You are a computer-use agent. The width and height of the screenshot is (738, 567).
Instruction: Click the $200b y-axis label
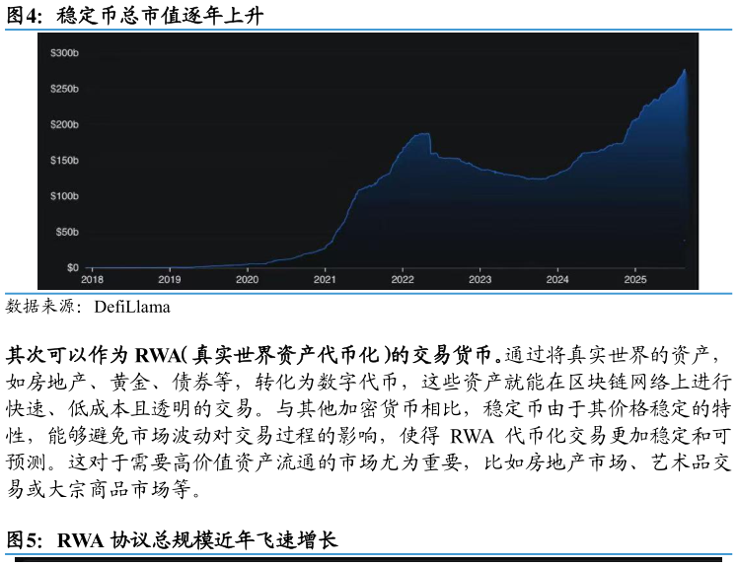tap(64, 125)
